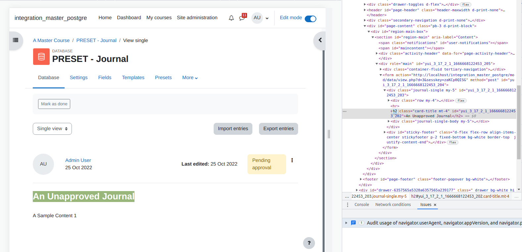522x252 pixels.
Task: Expand journal-single-body div node
Action: (389, 122)
